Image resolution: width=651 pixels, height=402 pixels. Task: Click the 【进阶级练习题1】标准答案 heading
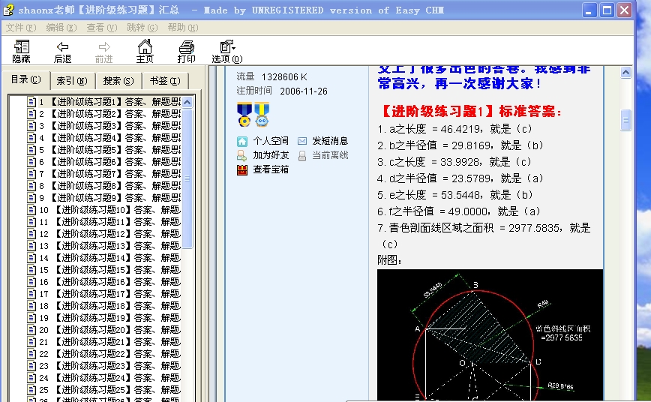tap(470, 111)
